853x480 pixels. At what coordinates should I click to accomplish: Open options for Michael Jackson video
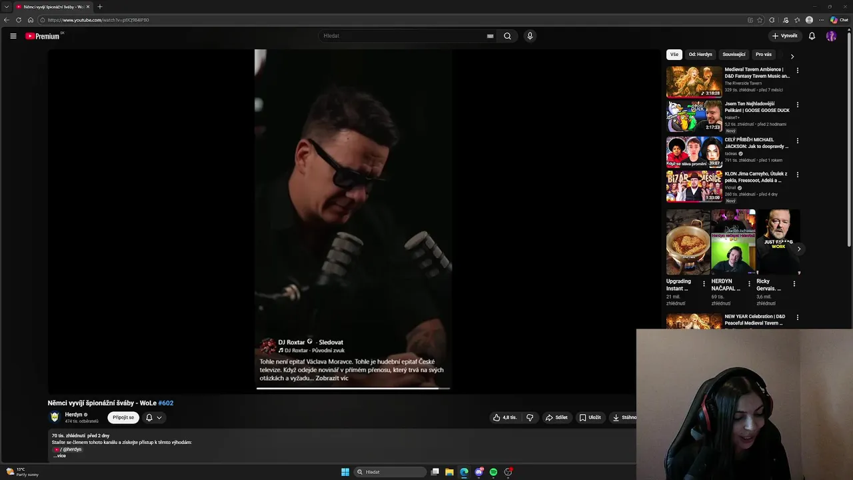click(x=797, y=141)
